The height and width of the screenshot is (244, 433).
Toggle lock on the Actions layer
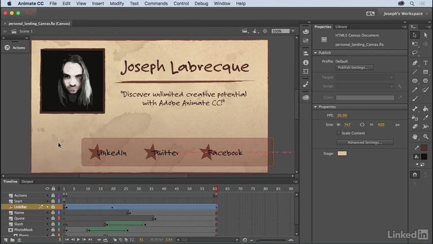53,195
